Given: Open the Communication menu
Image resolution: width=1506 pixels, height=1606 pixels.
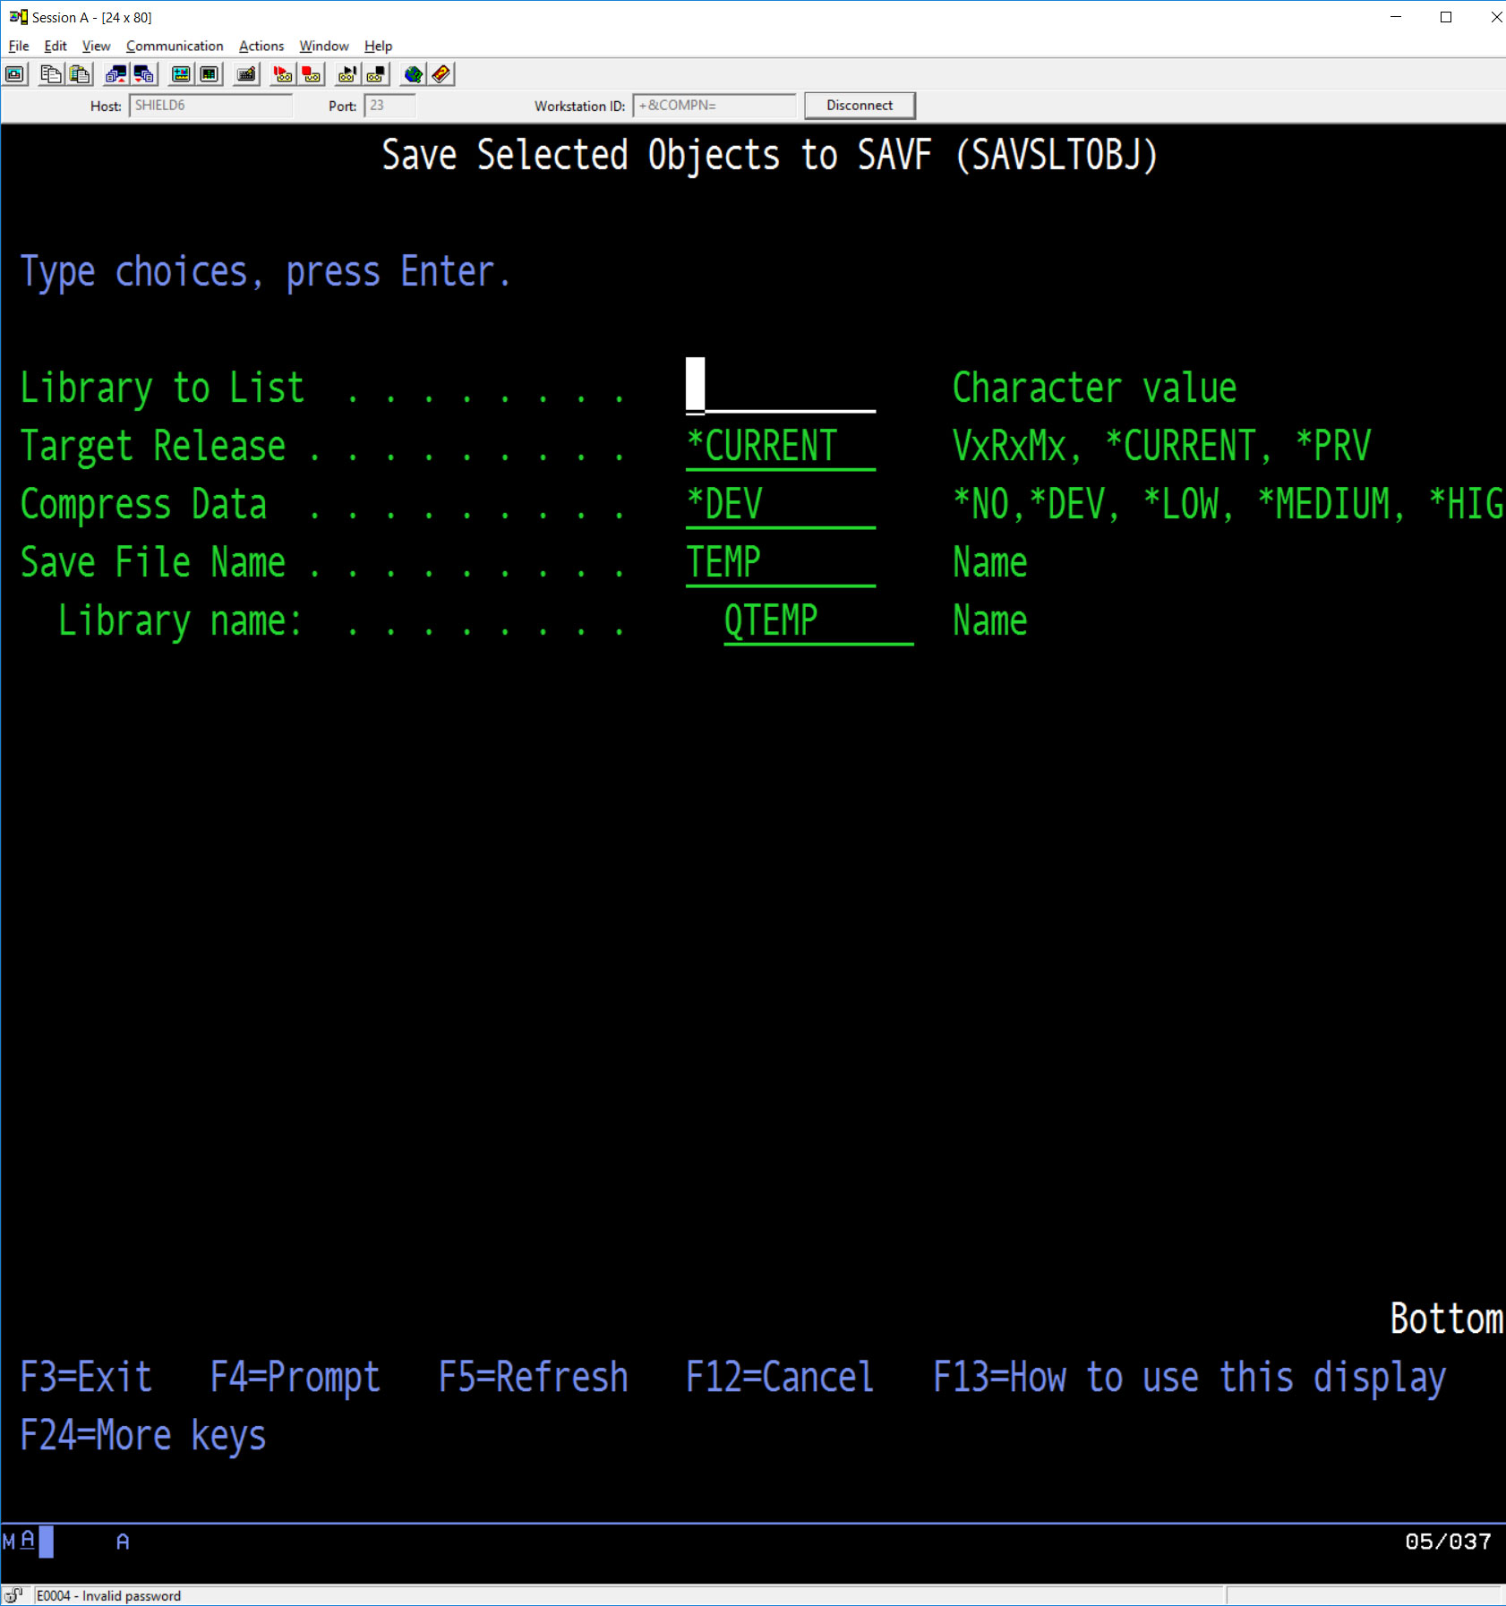Looking at the screenshot, I should tap(175, 46).
